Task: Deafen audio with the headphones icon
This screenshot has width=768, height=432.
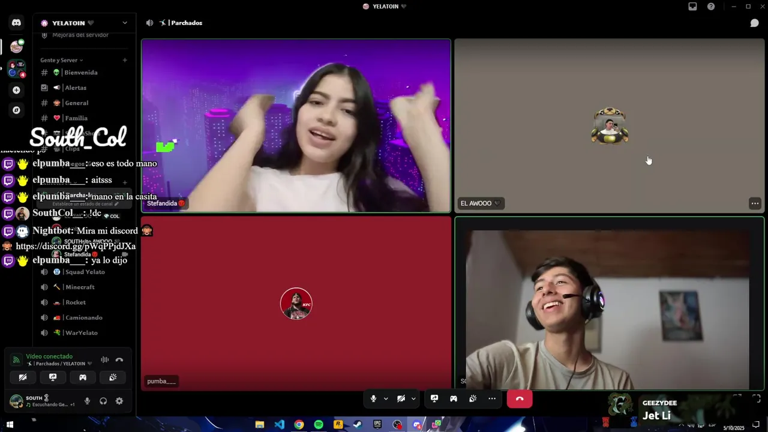Action: 103,401
